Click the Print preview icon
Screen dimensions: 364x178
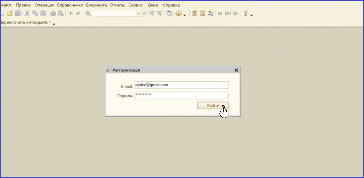(x=61, y=13)
